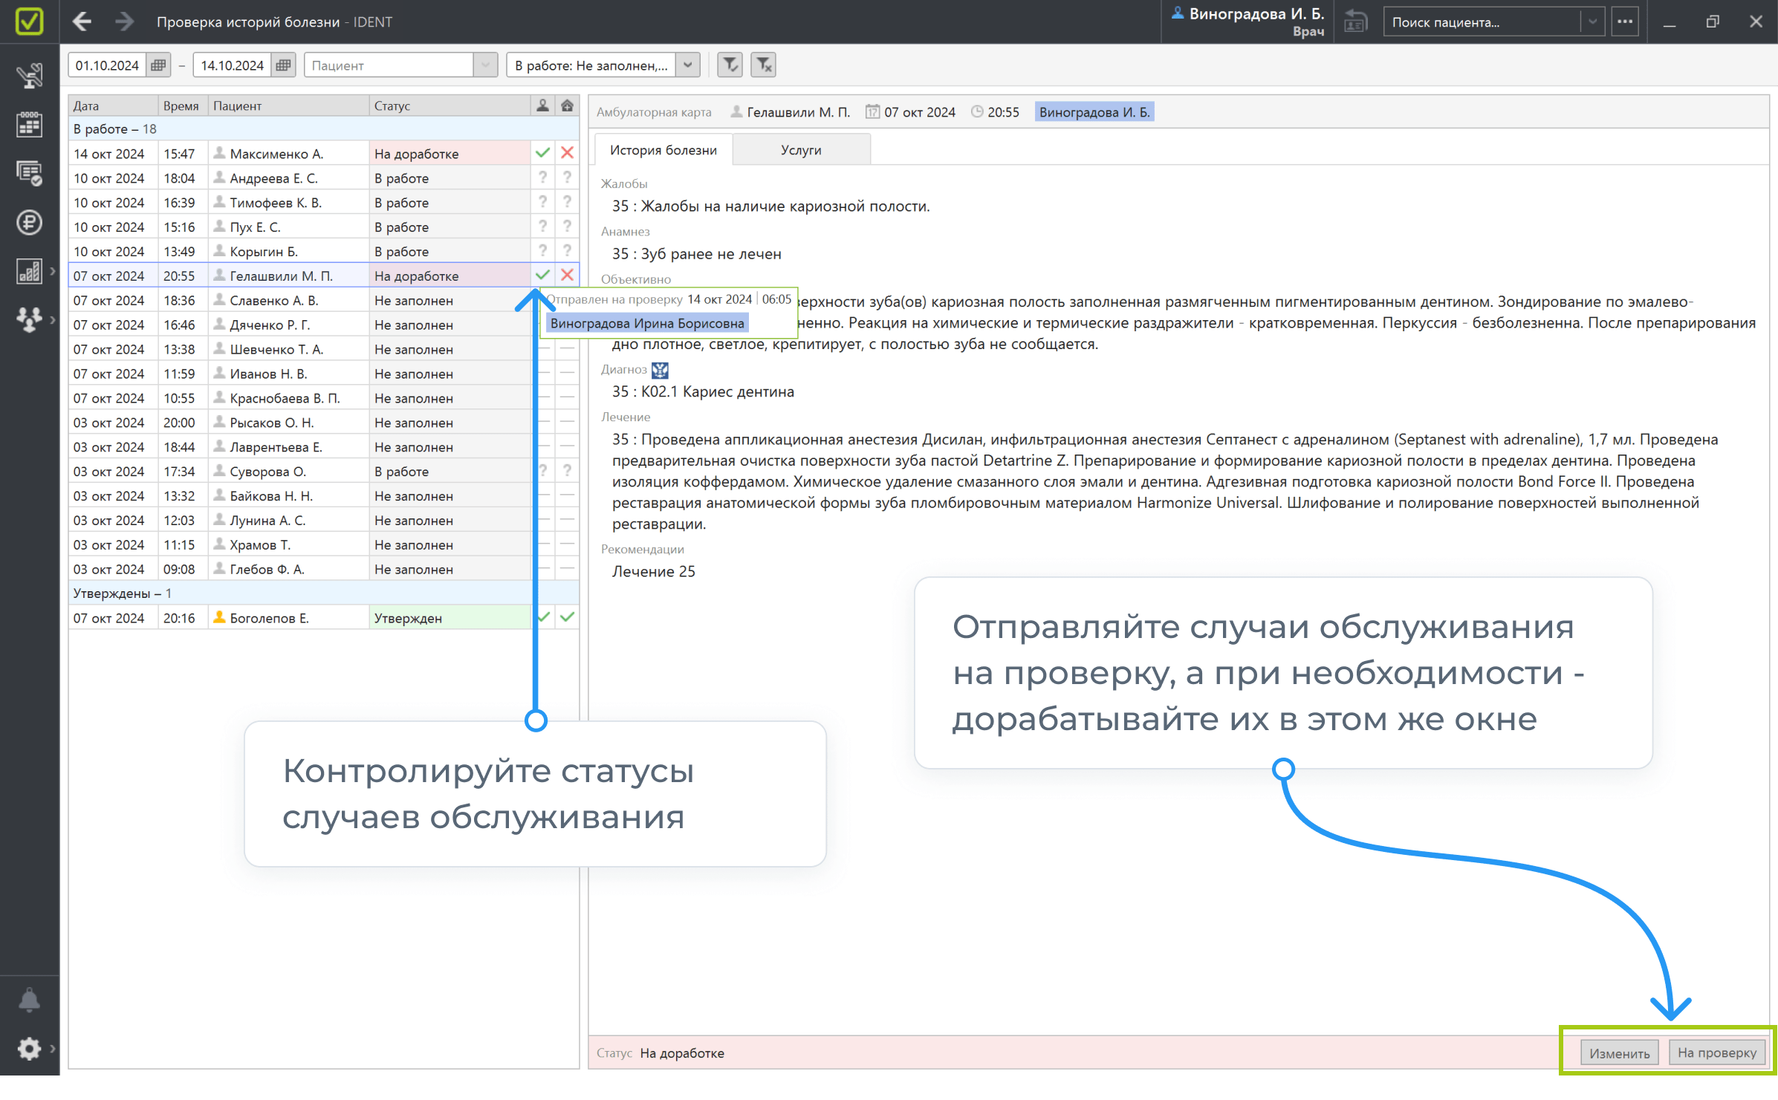This screenshot has width=1778, height=1100.
Task: Open the notifications bell icon
Action: (29, 1000)
